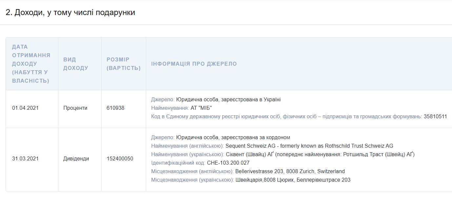This screenshot has width=452, height=197.
Task: Select the "Розмір (вартість)" column header
Action: (x=123, y=64)
